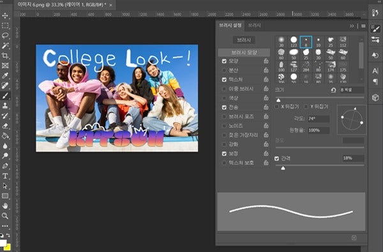Select the Frame tool
Viewport: 383px width, 252px height.
[5, 66]
